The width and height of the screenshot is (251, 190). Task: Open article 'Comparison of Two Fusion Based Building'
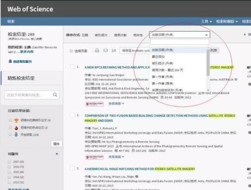[x=160, y=118]
